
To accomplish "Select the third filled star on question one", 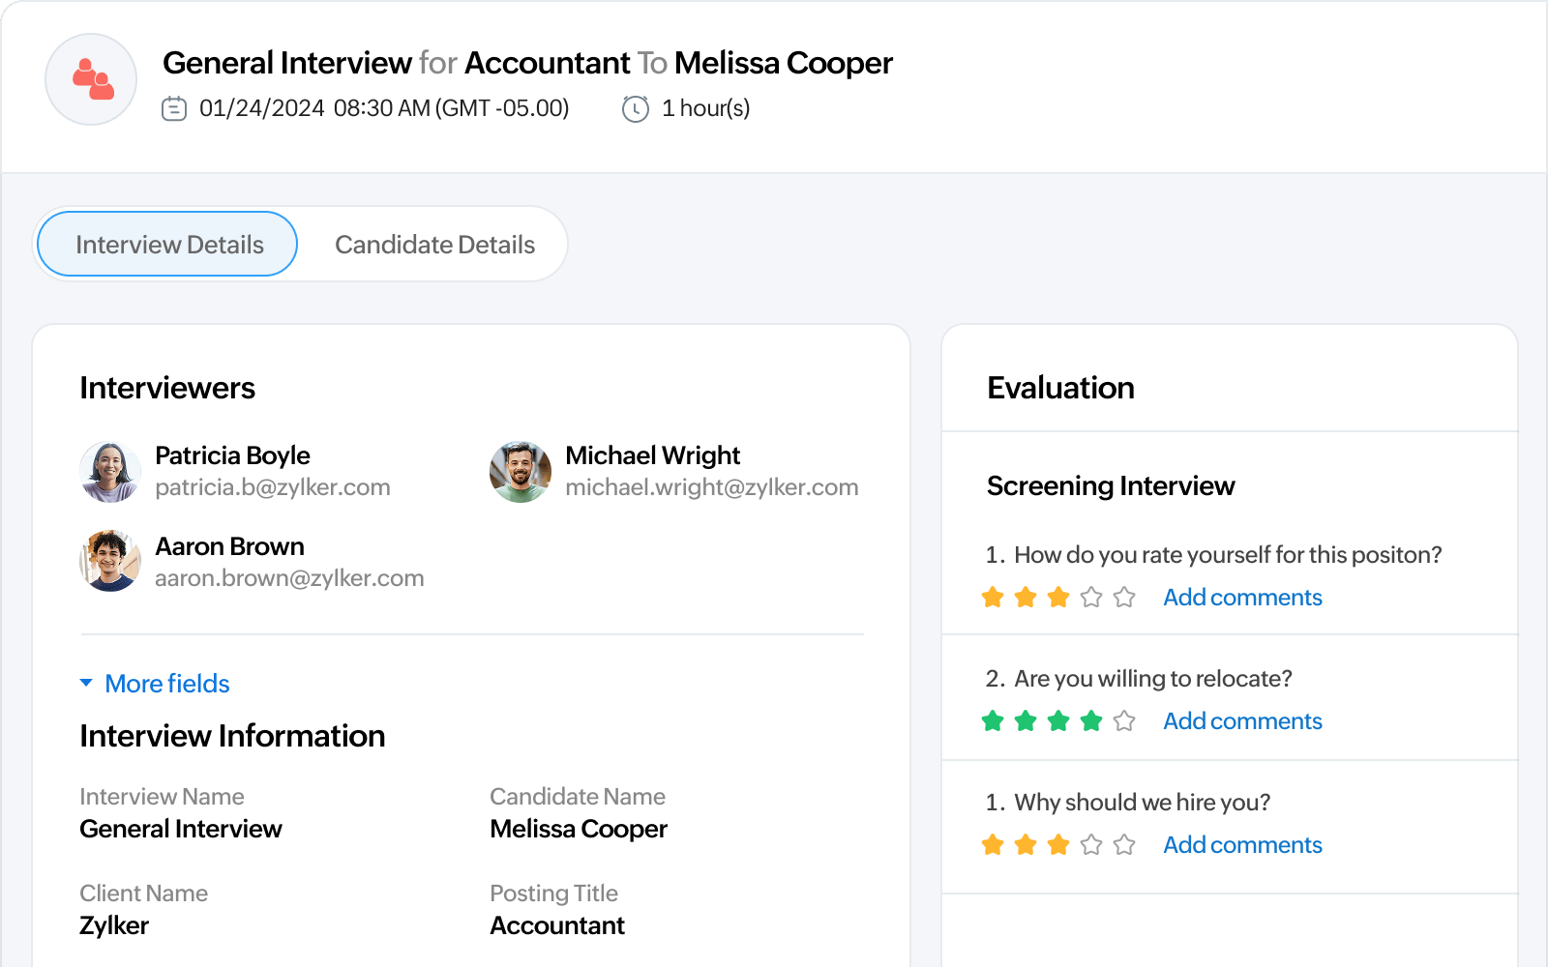I will (x=1057, y=598).
